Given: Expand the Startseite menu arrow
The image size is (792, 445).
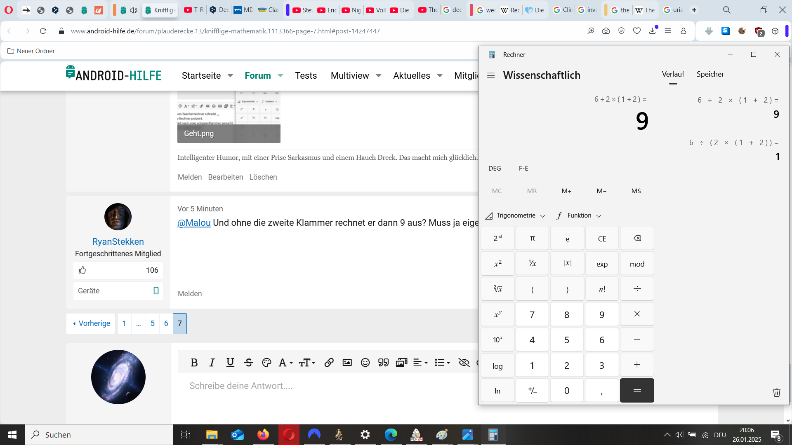Looking at the screenshot, I should pos(230,76).
